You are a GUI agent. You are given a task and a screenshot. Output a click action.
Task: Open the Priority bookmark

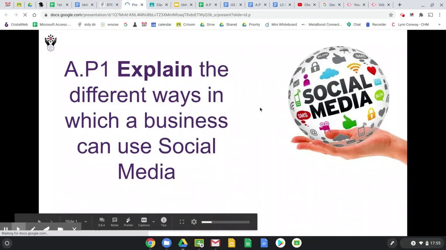(251, 25)
